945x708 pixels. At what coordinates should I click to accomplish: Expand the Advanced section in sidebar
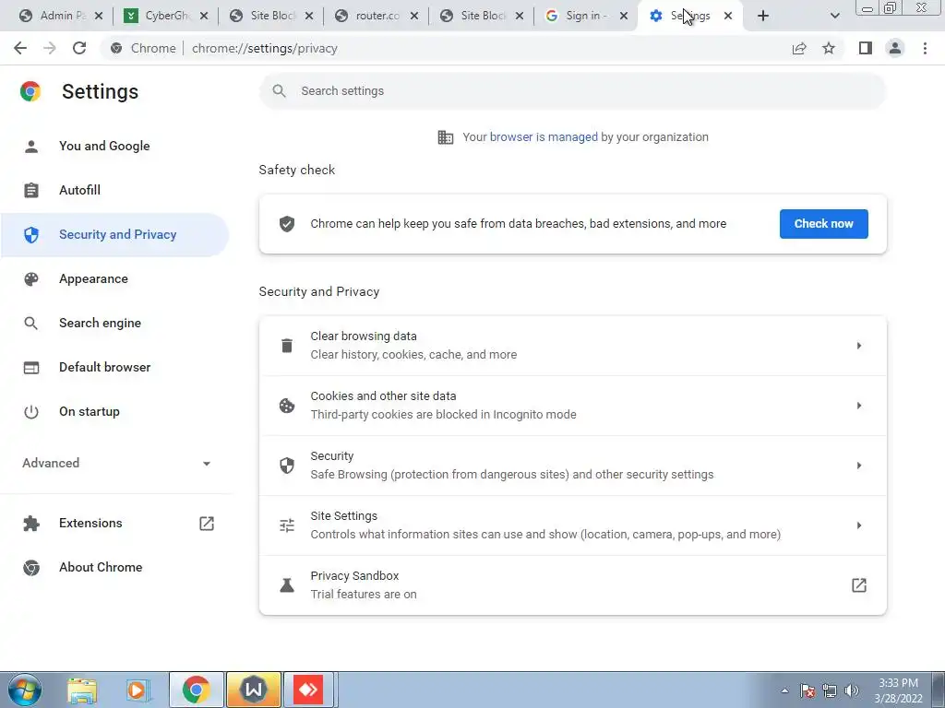point(116,463)
